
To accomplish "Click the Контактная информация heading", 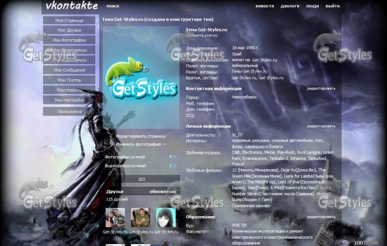I will [213, 88].
